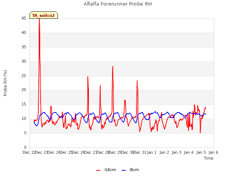236x177 pixels.
Task: Click the TA_soilco2 annotation label
Action: tap(44, 15)
